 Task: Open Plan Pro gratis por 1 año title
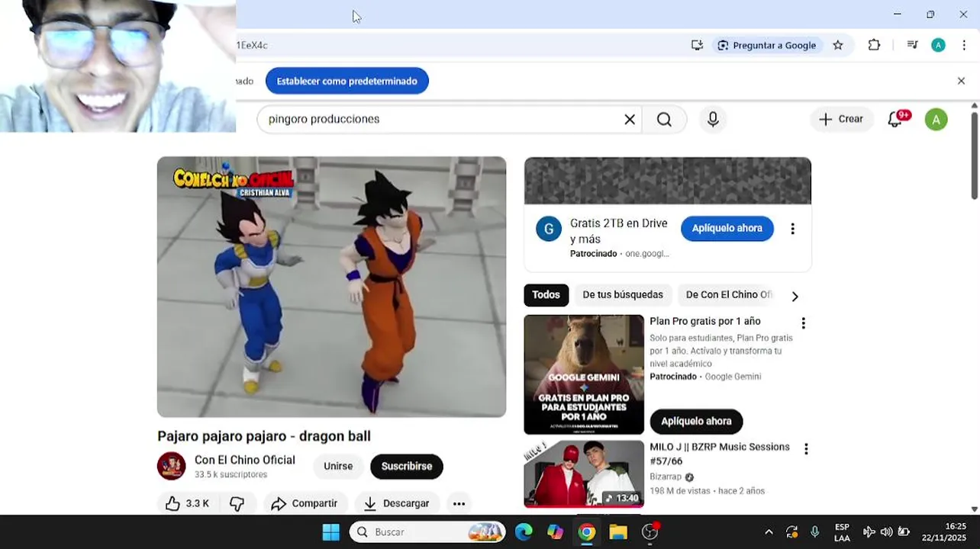click(x=705, y=321)
